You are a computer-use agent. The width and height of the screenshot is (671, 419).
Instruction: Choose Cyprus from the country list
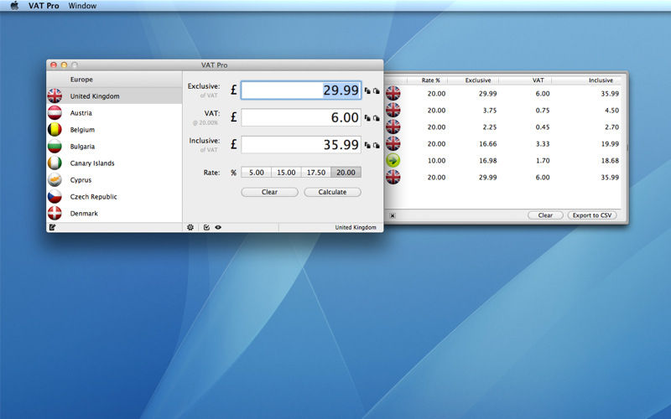(x=81, y=180)
